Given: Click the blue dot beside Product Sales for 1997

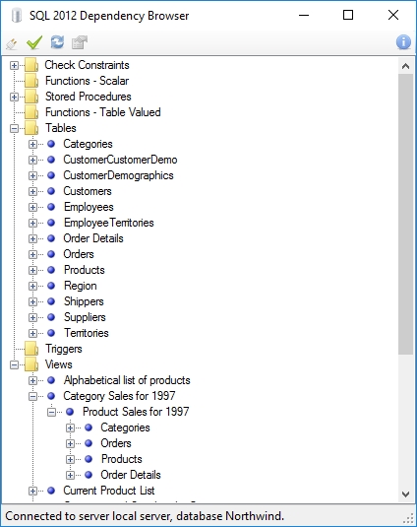Looking at the screenshot, I should pyautogui.click(x=70, y=412).
